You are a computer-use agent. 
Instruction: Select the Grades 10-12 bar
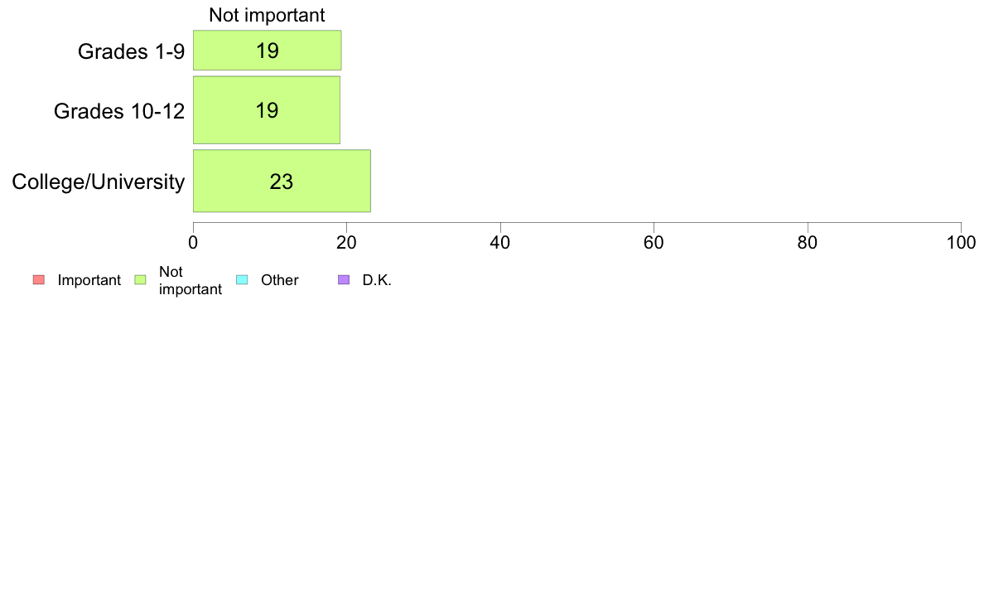pos(267,110)
